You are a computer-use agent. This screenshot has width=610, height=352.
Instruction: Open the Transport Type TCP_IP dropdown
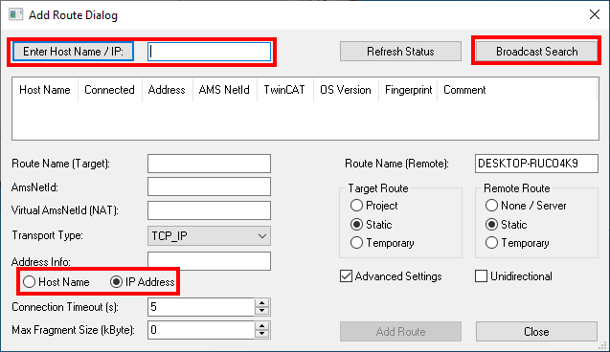[x=210, y=236]
